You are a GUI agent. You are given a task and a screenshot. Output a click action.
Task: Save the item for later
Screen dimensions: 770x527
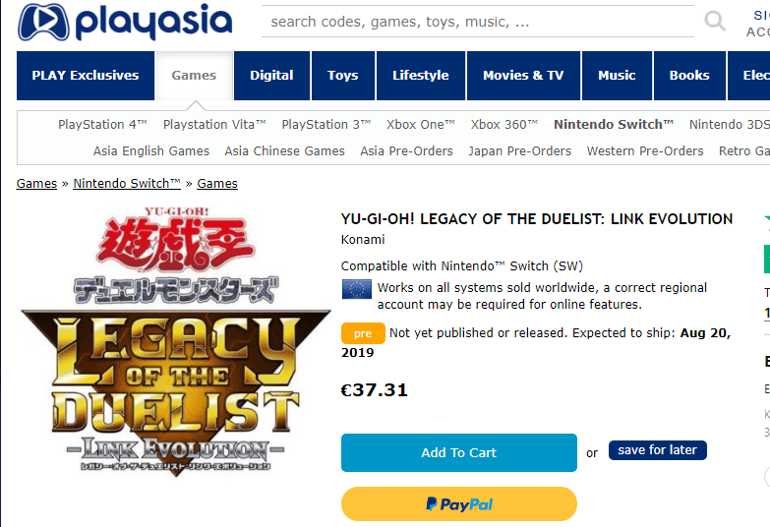point(658,450)
